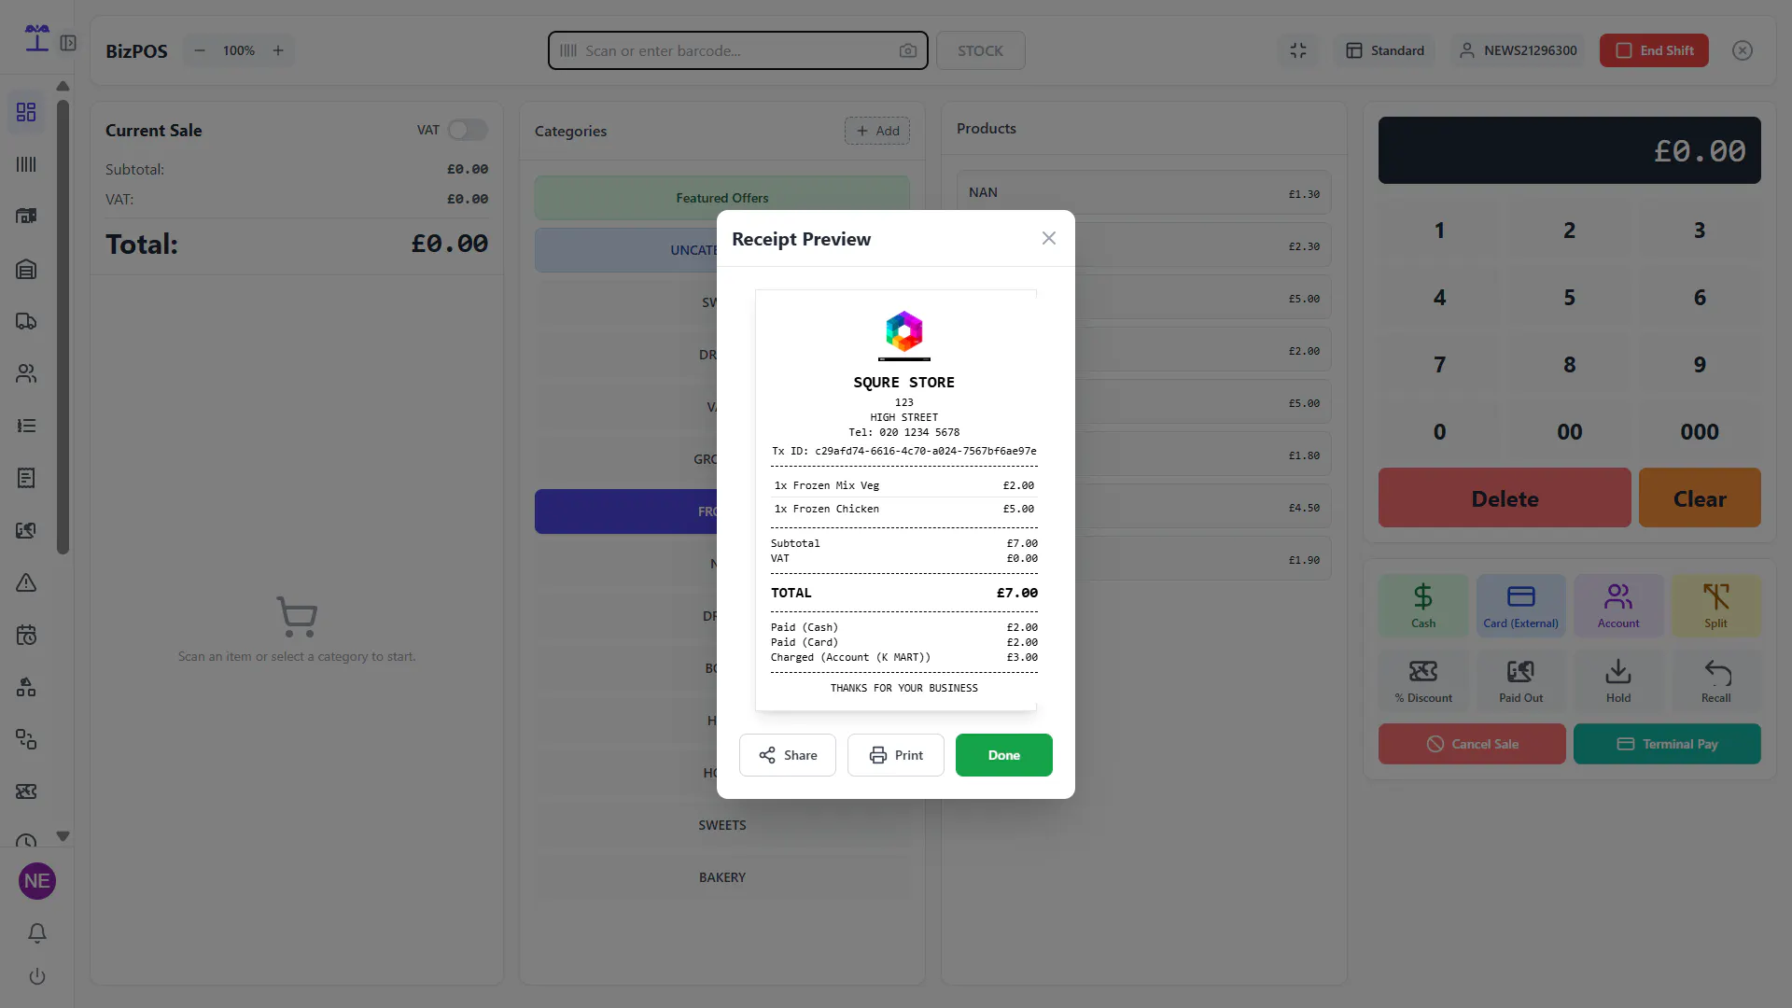Viewport: 1792px width, 1008px height.
Task: Tap keypad digit 5
Action: click(1570, 298)
